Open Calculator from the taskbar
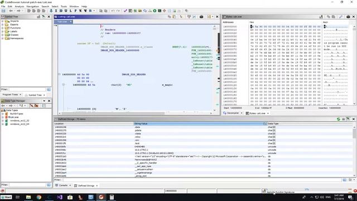Screen dimensions: 357x201 pyautogui.click(x=112, y=197)
